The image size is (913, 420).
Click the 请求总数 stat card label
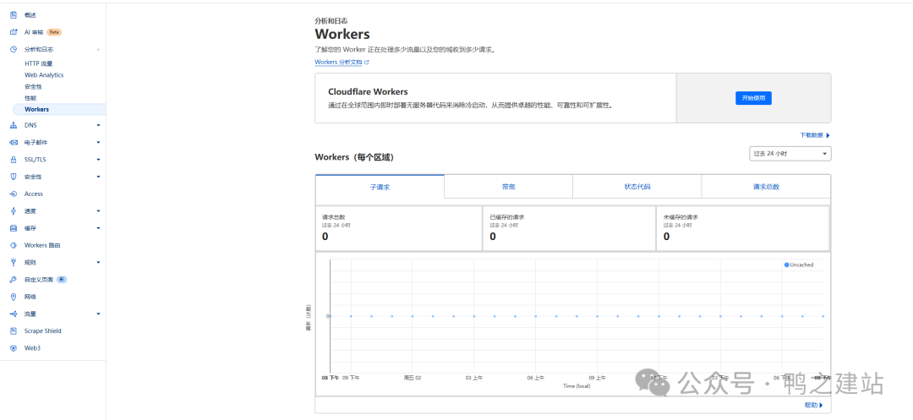pyautogui.click(x=334, y=217)
